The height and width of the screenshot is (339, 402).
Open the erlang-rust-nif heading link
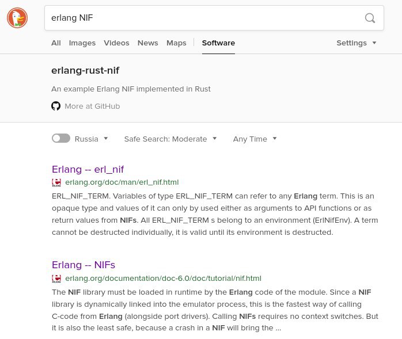[x=85, y=70]
